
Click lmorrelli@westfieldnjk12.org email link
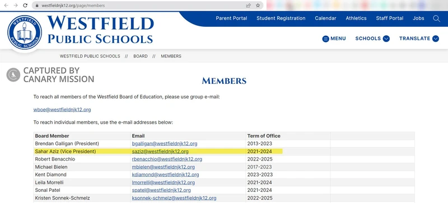click(163, 182)
